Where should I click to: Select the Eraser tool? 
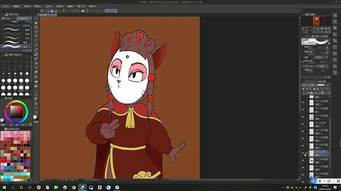coord(36,72)
